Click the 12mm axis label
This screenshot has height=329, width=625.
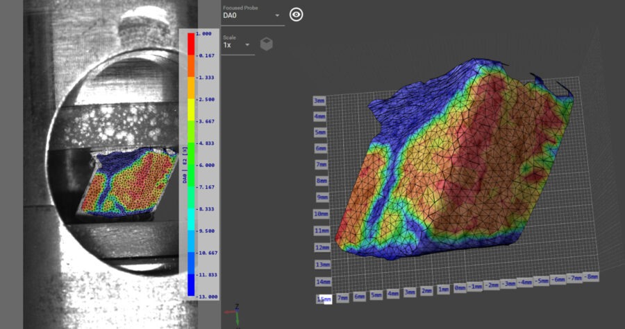tap(322, 247)
